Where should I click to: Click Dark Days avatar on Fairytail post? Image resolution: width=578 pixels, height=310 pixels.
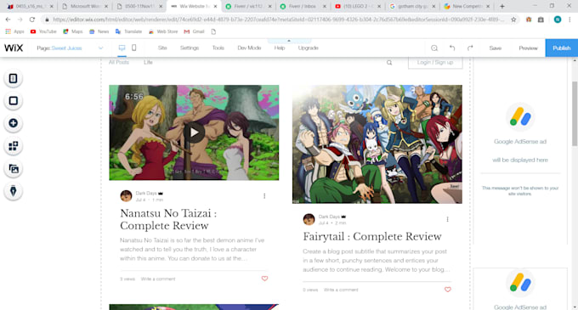[x=309, y=219]
